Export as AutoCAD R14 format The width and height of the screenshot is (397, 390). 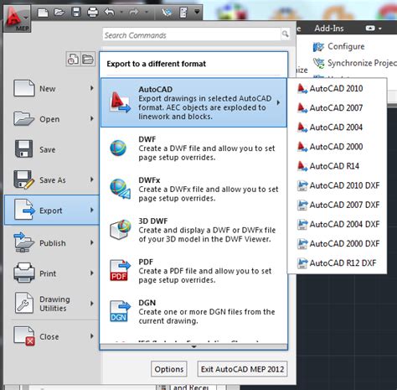[x=337, y=166]
